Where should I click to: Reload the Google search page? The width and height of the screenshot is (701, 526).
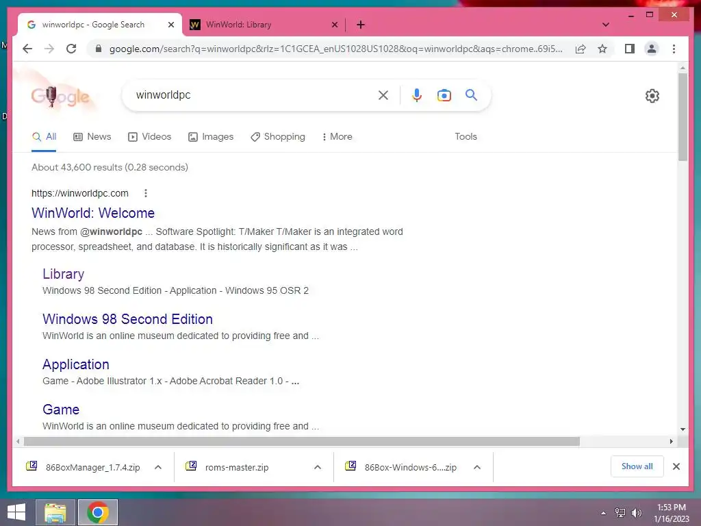[71, 49]
